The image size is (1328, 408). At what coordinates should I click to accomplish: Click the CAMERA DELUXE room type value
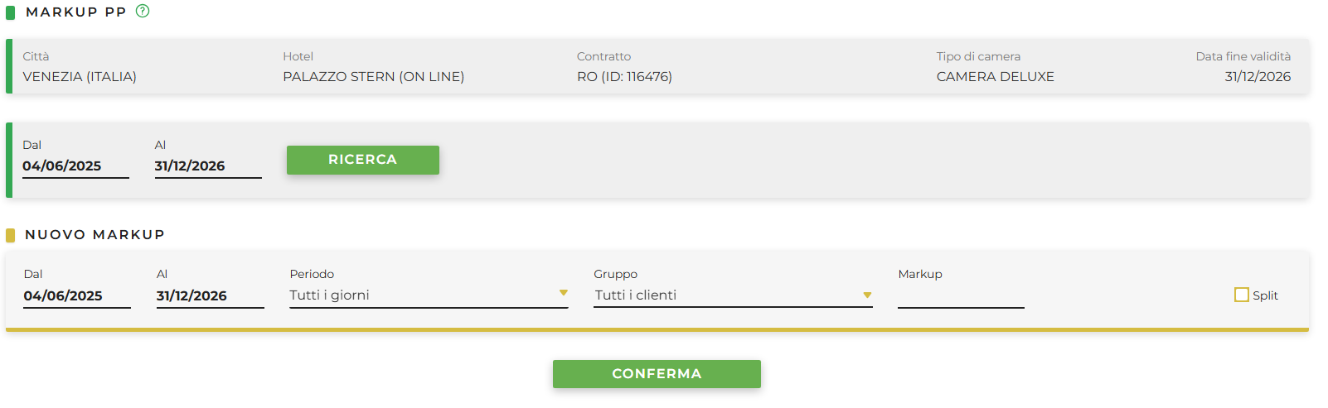996,77
